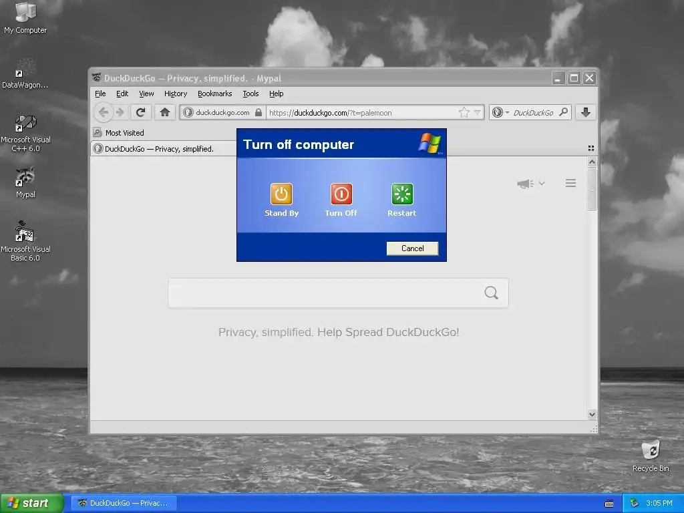The height and width of the screenshot is (513, 684).
Task: Open the DuckDuckGo hamburger menu
Action: click(x=570, y=183)
